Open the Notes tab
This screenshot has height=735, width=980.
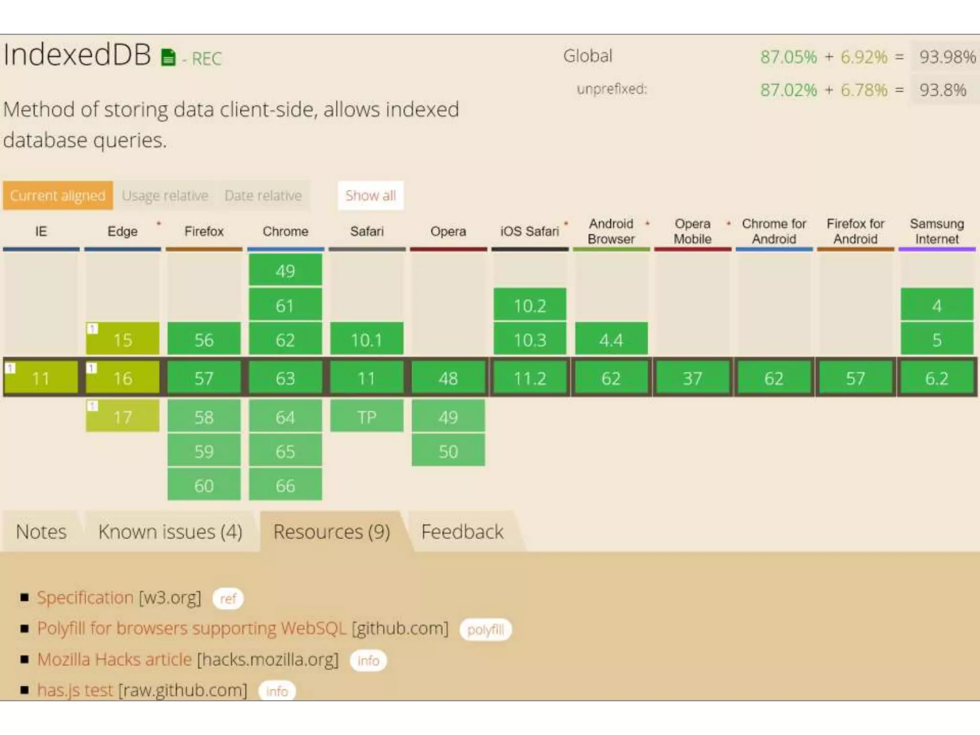tap(41, 532)
